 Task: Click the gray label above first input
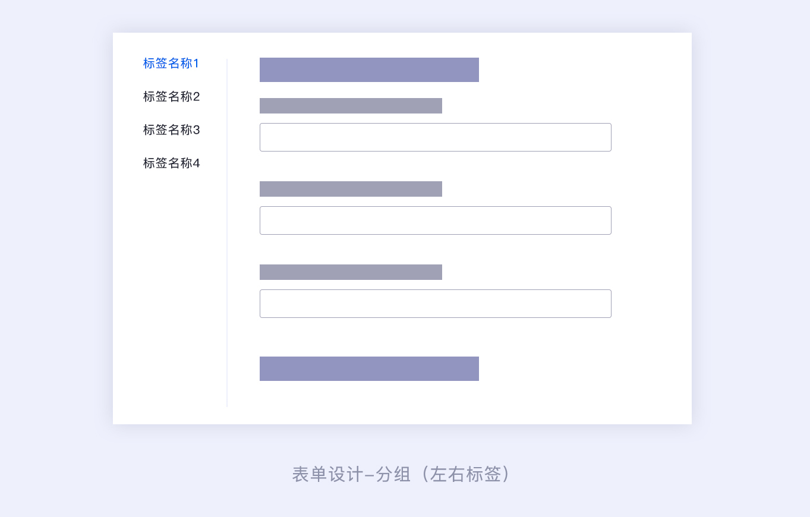[351, 106]
